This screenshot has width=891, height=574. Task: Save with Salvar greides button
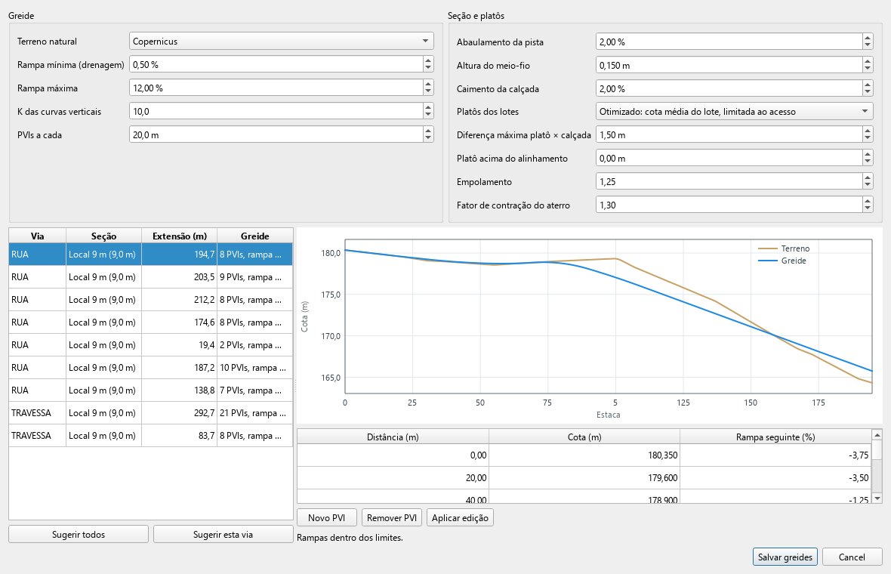click(x=785, y=557)
